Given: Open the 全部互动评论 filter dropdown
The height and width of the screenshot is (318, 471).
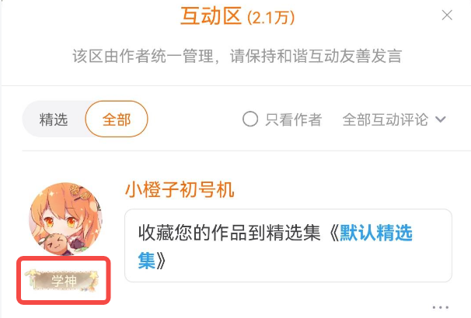Looking at the screenshot, I should click(x=394, y=119).
